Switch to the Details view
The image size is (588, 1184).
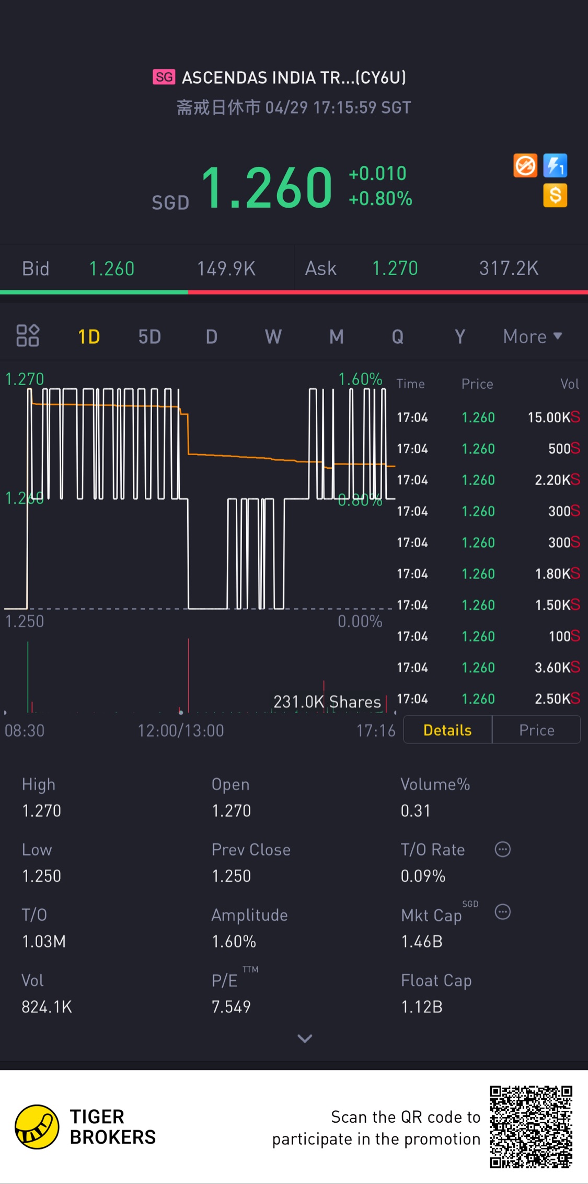447,730
